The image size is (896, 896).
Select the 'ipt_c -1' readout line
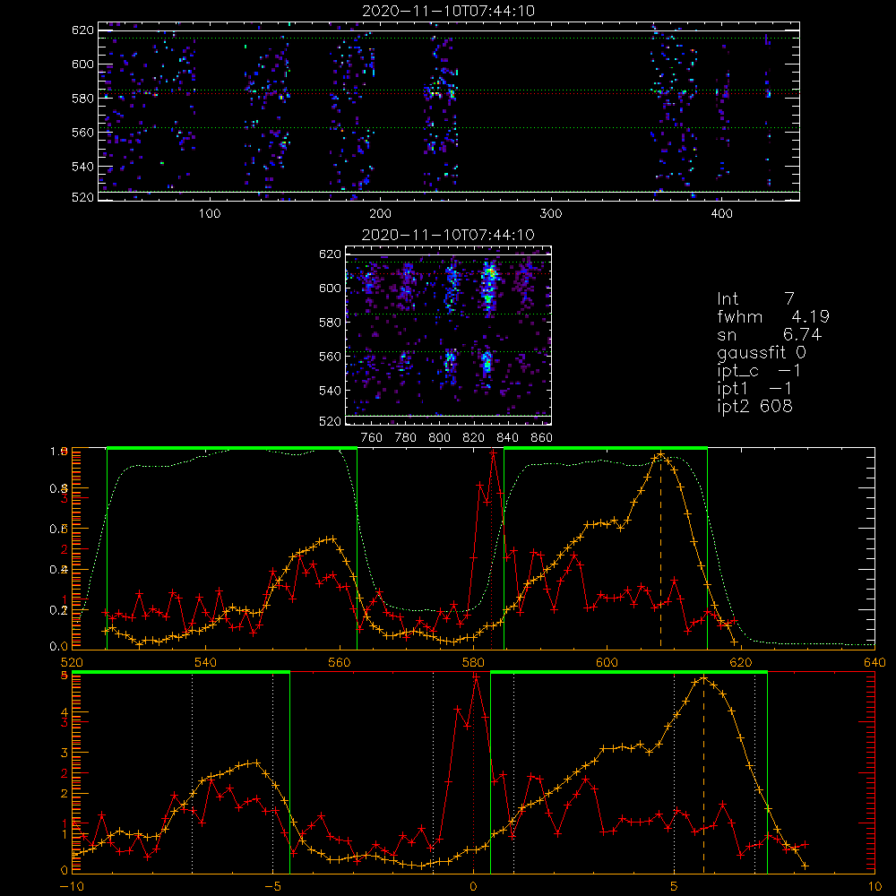tap(759, 372)
